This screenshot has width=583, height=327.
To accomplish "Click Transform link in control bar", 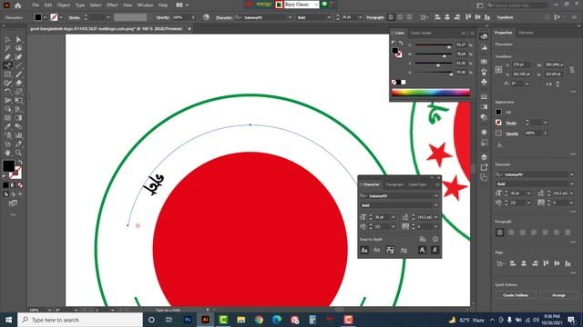I will [505, 17].
